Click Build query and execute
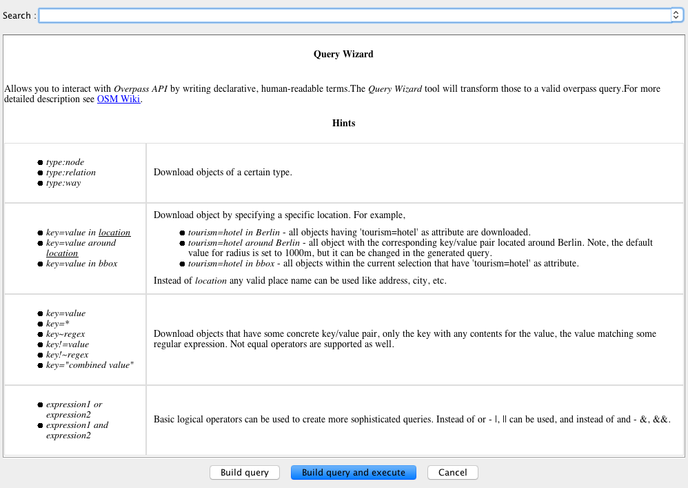The width and height of the screenshot is (688, 488). 353,473
